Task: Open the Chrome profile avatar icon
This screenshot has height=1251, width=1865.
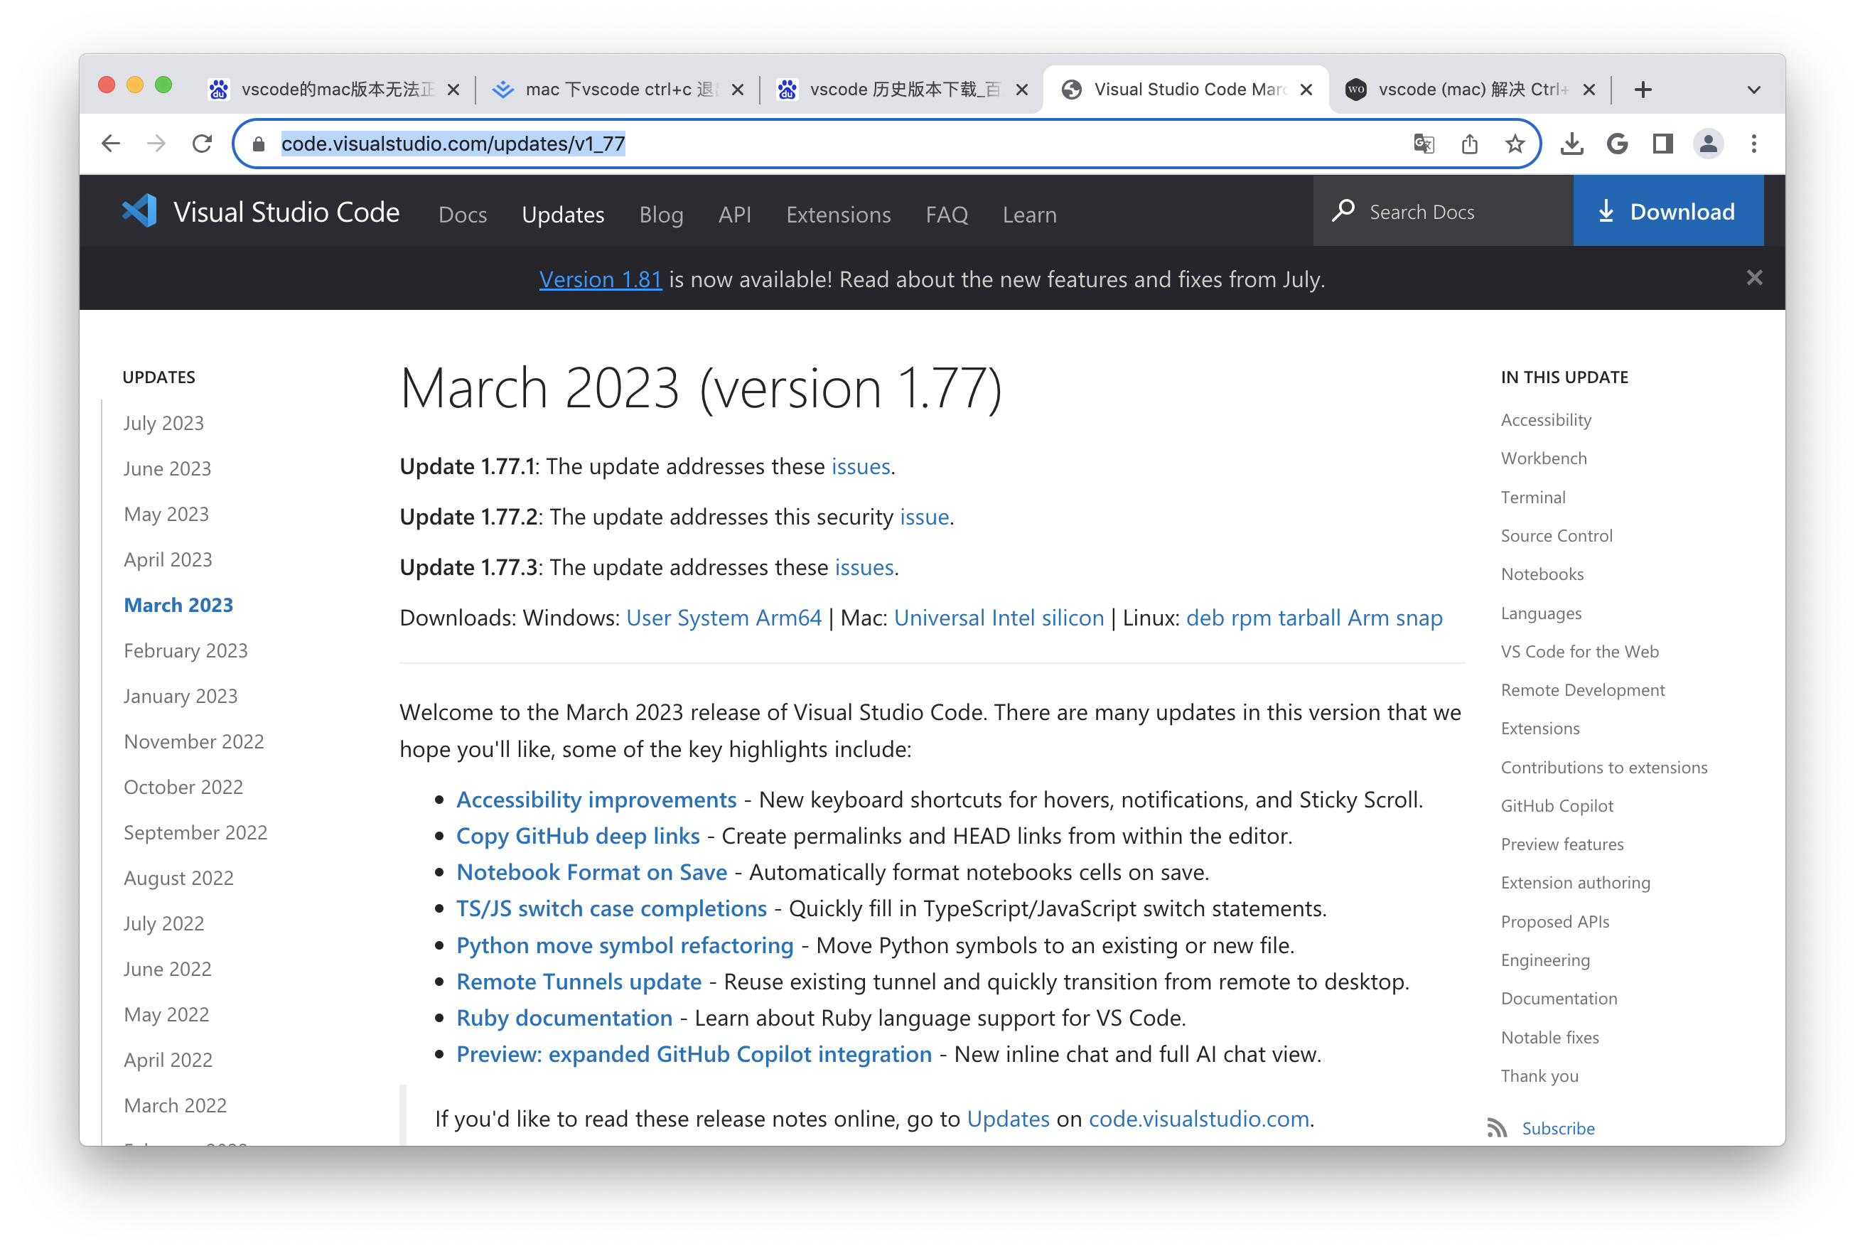Action: point(1708,144)
